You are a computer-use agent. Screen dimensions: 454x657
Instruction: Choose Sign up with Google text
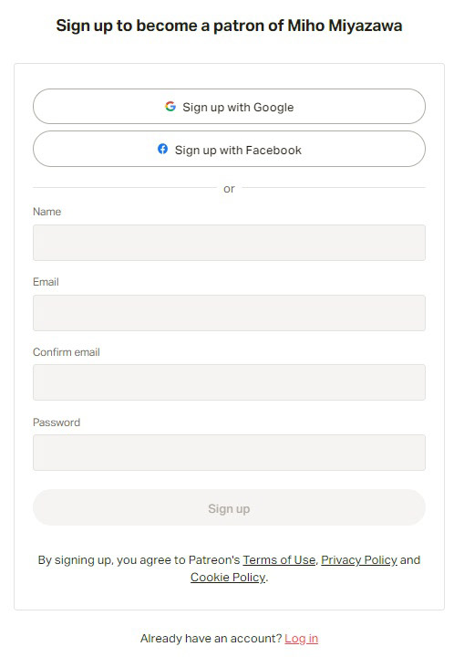click(x=238, y=108)
